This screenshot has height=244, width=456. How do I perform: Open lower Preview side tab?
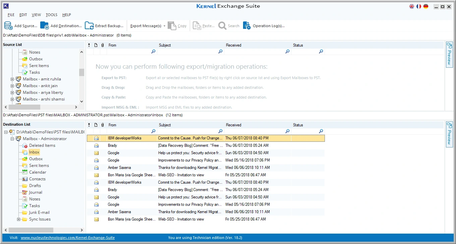pyautogui.click(x=449, y=134)
